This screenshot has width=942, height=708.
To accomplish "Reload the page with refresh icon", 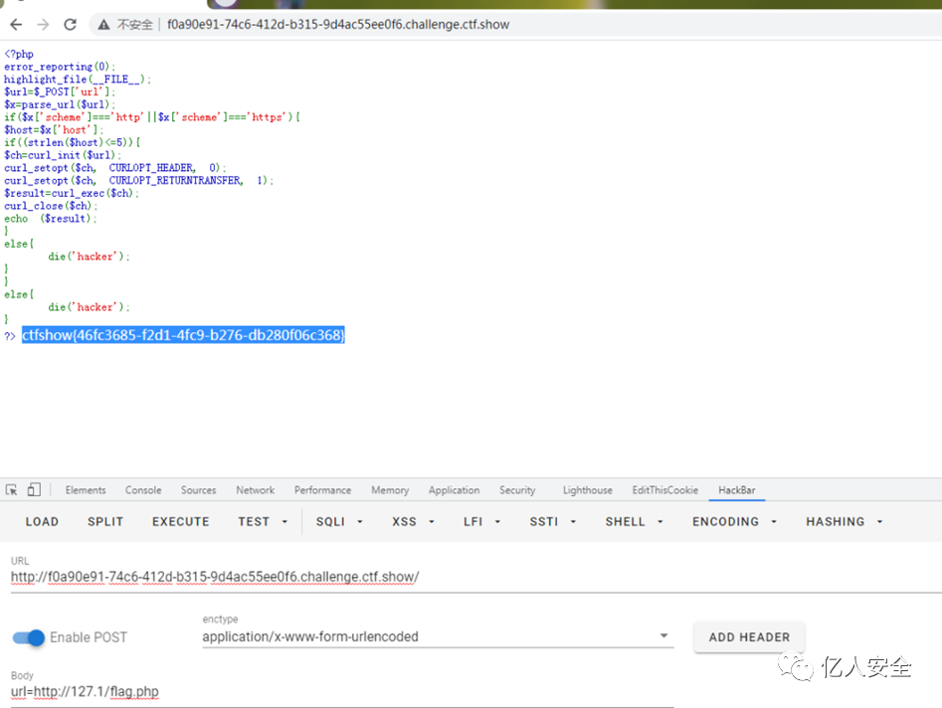I will [71, 25].
